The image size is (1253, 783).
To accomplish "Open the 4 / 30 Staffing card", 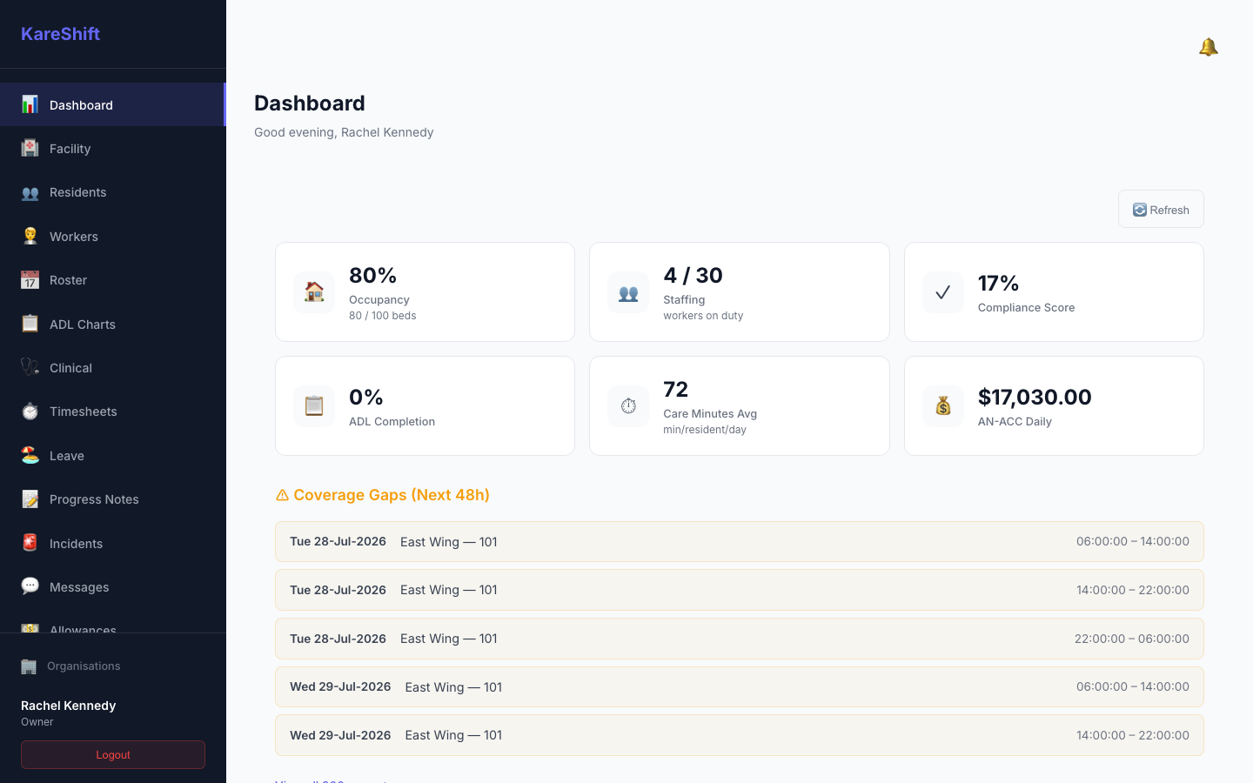I will tap(740, 291).
